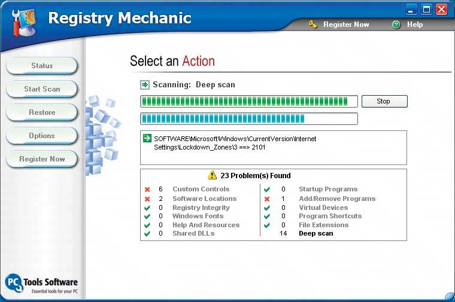455x302 pixels.
Task: Click the arrow icon beside registry path
Action: point(147,139)
